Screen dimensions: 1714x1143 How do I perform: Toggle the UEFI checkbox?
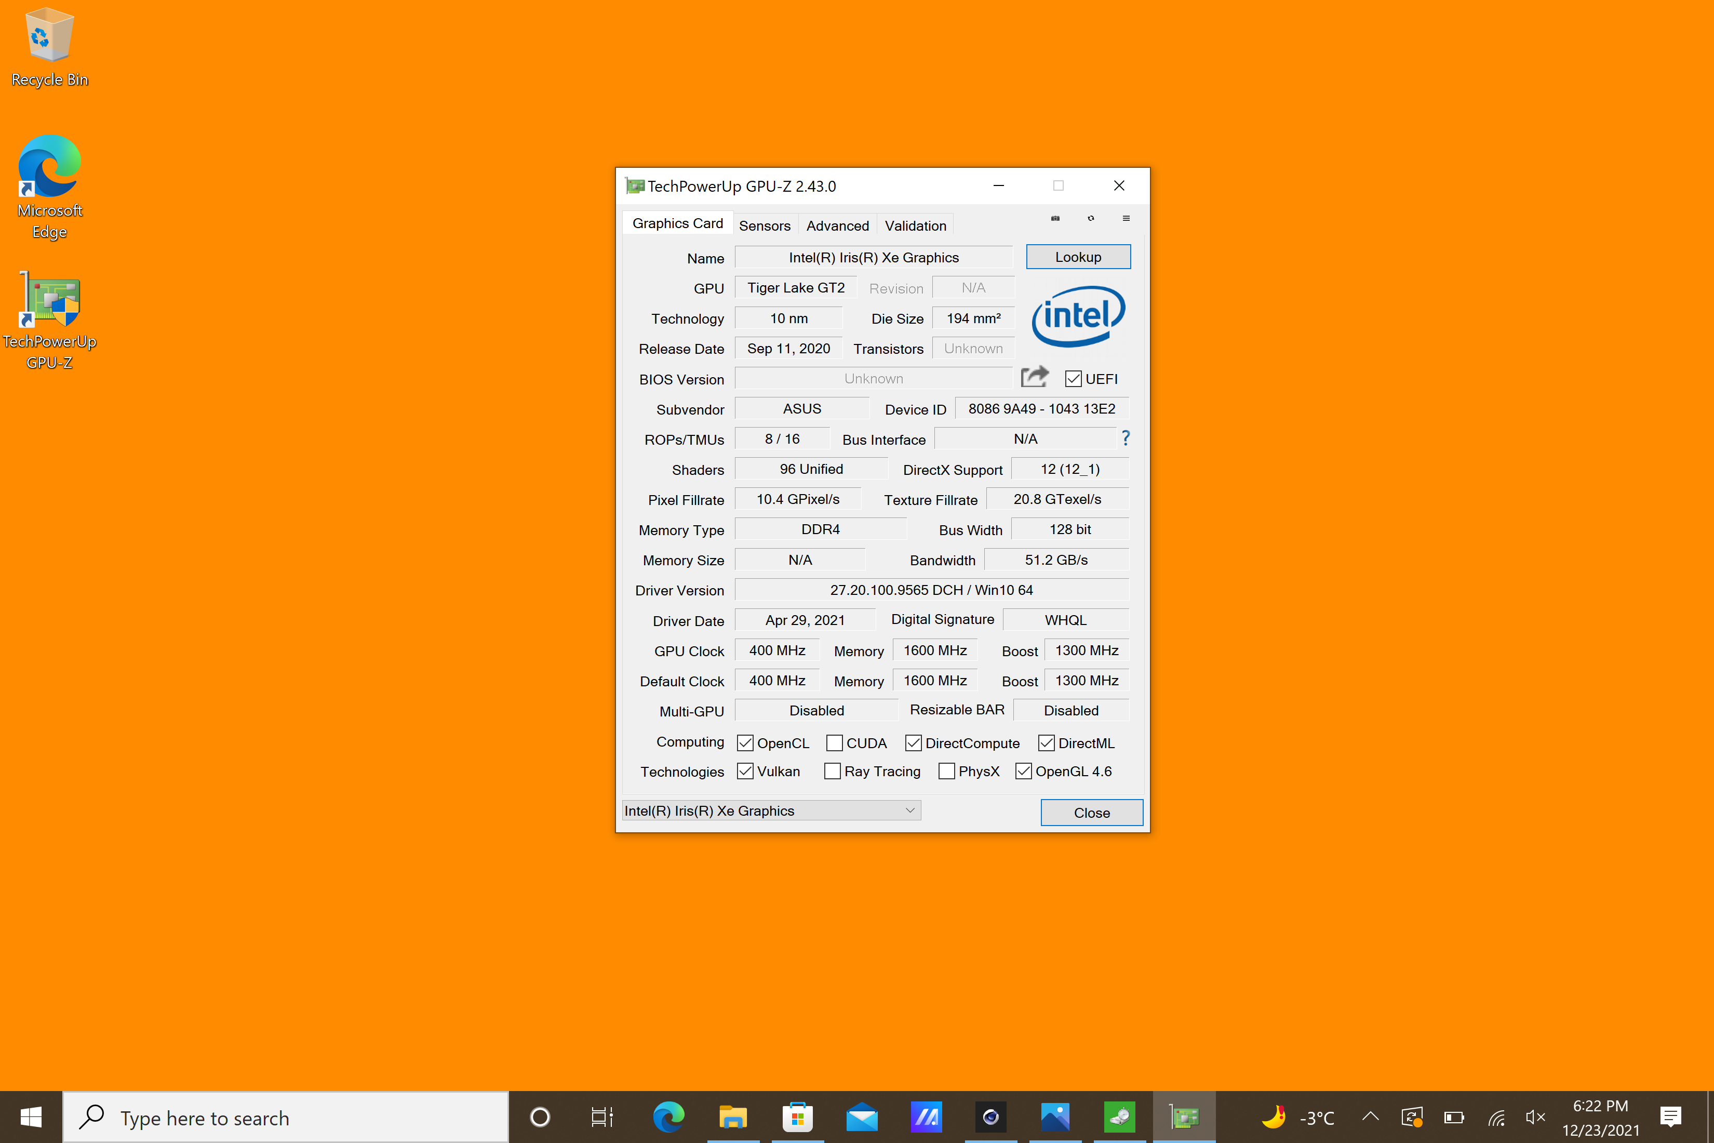[1073, 378]
